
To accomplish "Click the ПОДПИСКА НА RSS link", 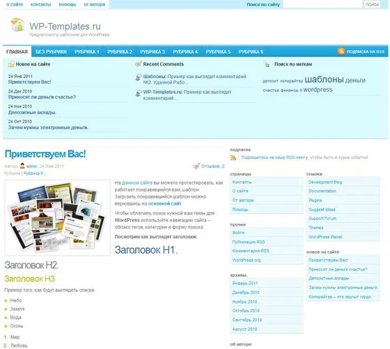I will [366, 52].
